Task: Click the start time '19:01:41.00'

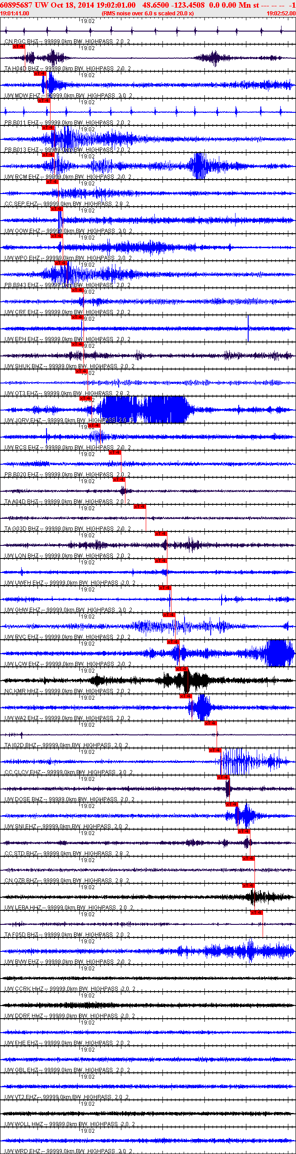Action: click(x=14, y=14)
